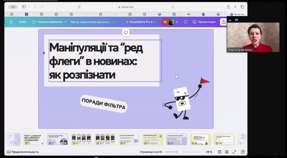
Task: Click the collaborator photo avatar
Action: tap(171, 22)
